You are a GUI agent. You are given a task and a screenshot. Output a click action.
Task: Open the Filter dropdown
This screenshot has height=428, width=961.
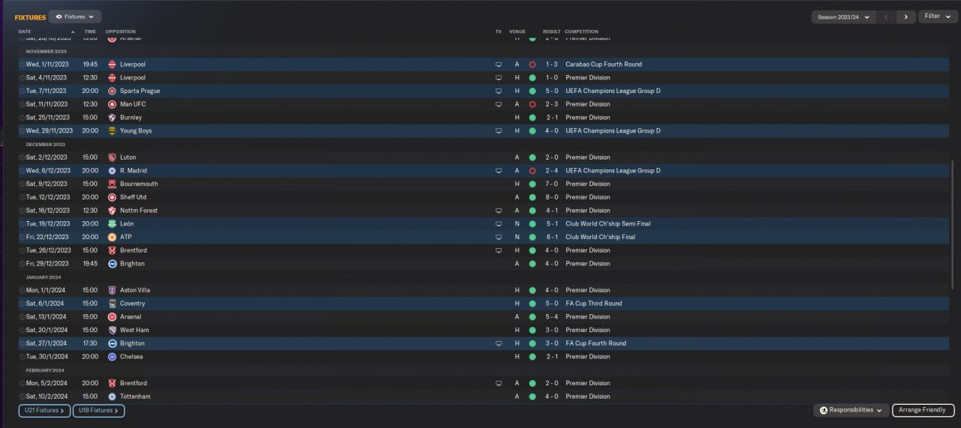(937, 16)
